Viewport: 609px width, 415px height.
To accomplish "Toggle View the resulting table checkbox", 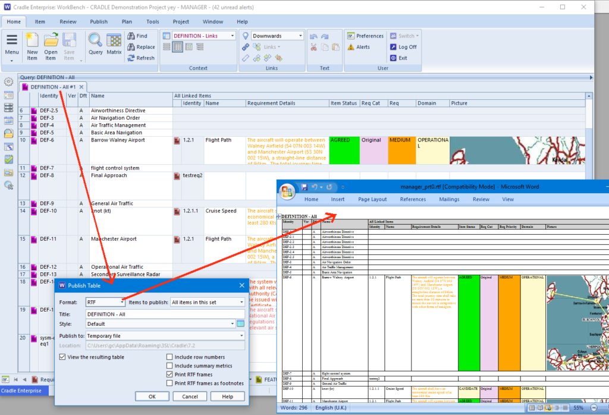I will click(x=62, y=357).
